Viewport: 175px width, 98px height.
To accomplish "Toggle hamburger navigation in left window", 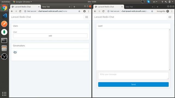I will click(87, 17).
